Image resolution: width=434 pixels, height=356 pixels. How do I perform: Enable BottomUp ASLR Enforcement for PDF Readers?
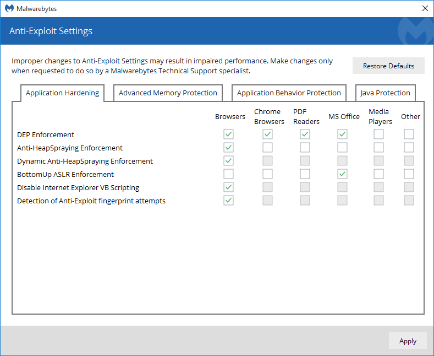pyautogui.click(x=305, y=174)
